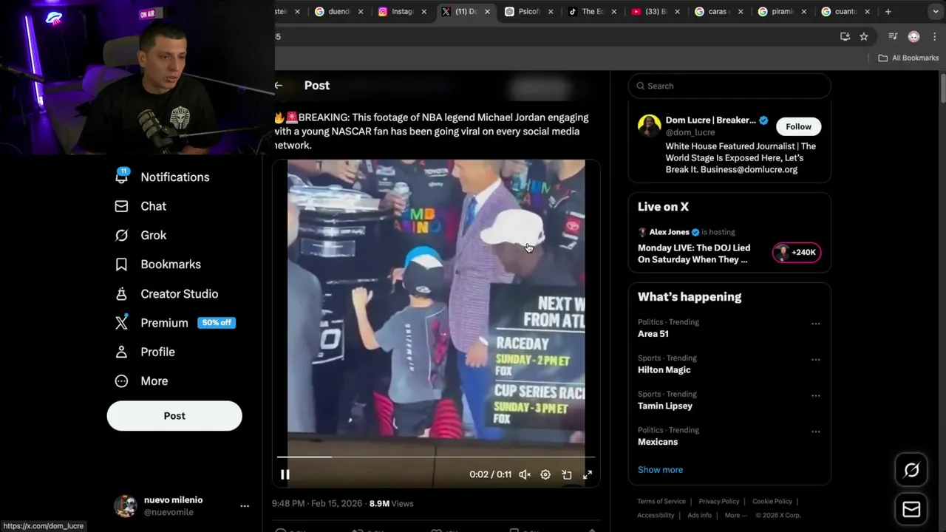Image resolution: width=946 pixels, height=532 pixels.
Task: Unmute the video sound
Action: click(x=525, y=474)
